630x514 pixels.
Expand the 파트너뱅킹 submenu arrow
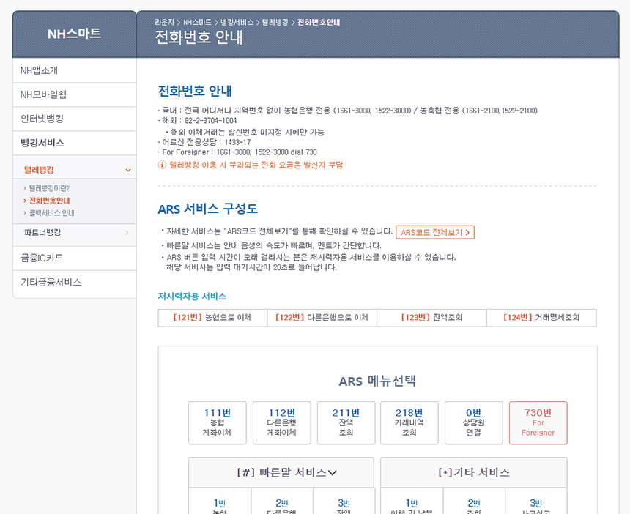click(127, 233)
